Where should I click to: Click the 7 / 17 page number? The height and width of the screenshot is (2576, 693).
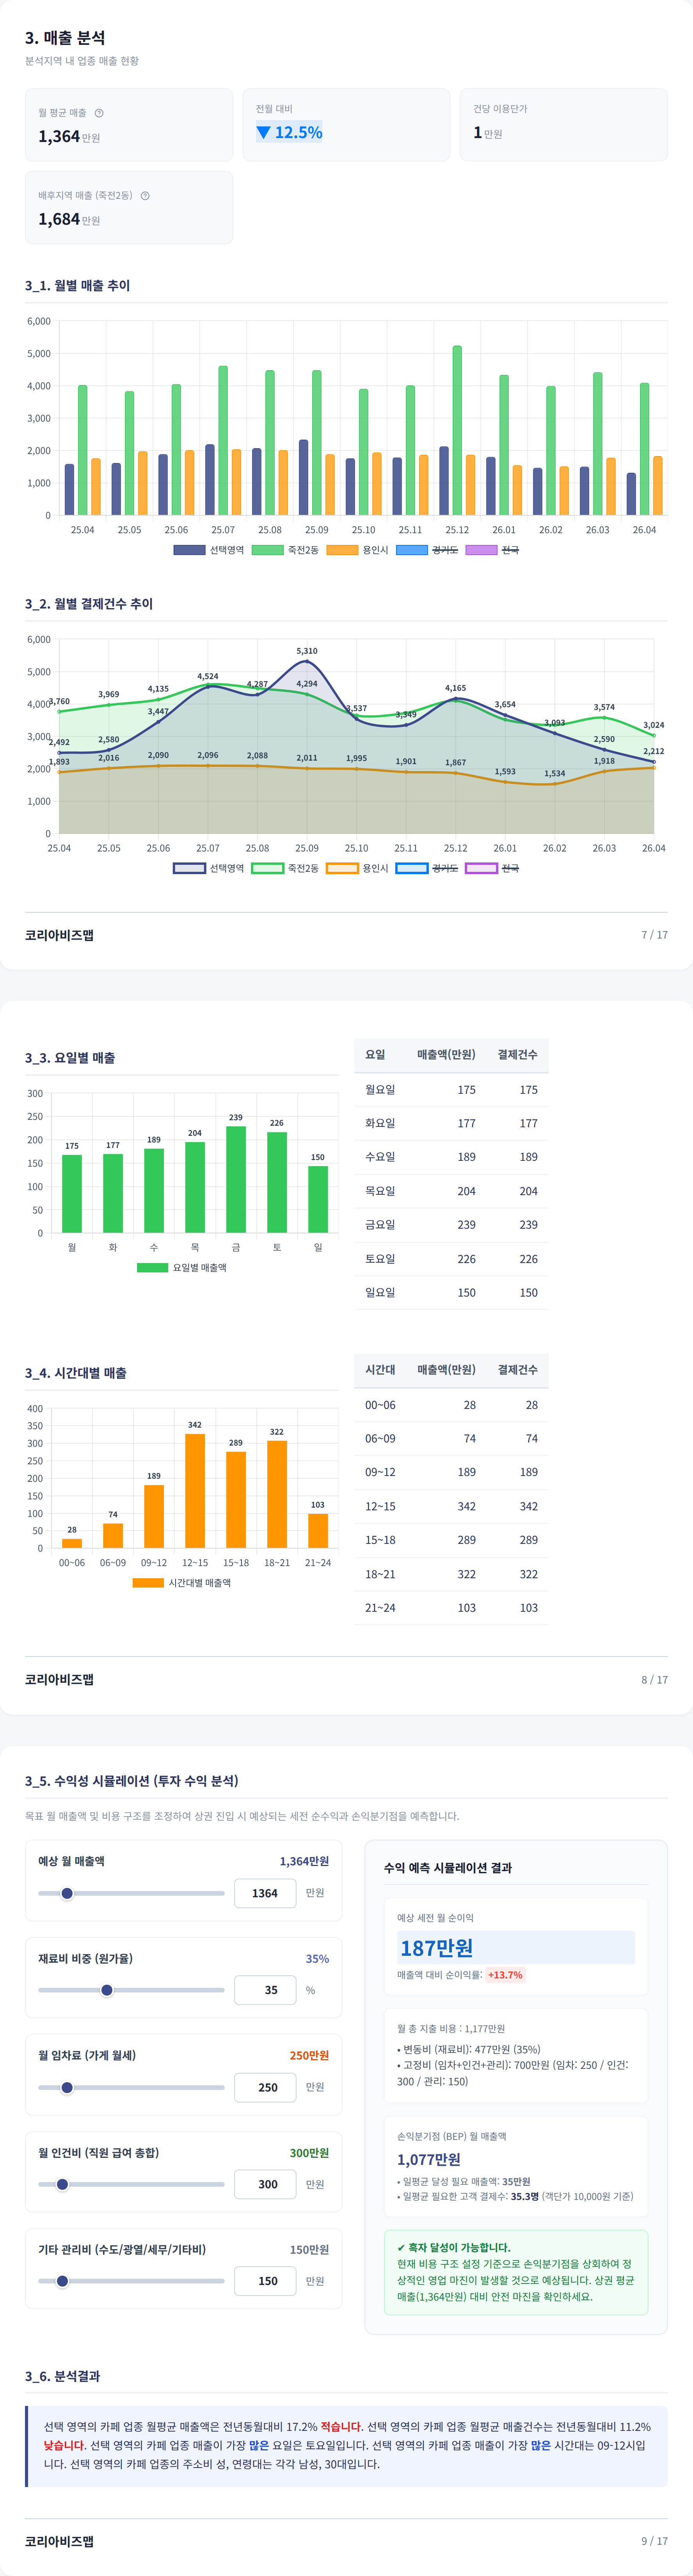(x=654, y=935)
